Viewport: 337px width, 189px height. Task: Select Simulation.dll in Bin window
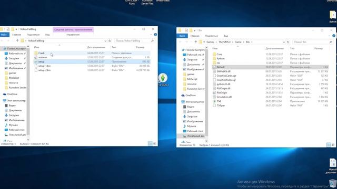270,97
